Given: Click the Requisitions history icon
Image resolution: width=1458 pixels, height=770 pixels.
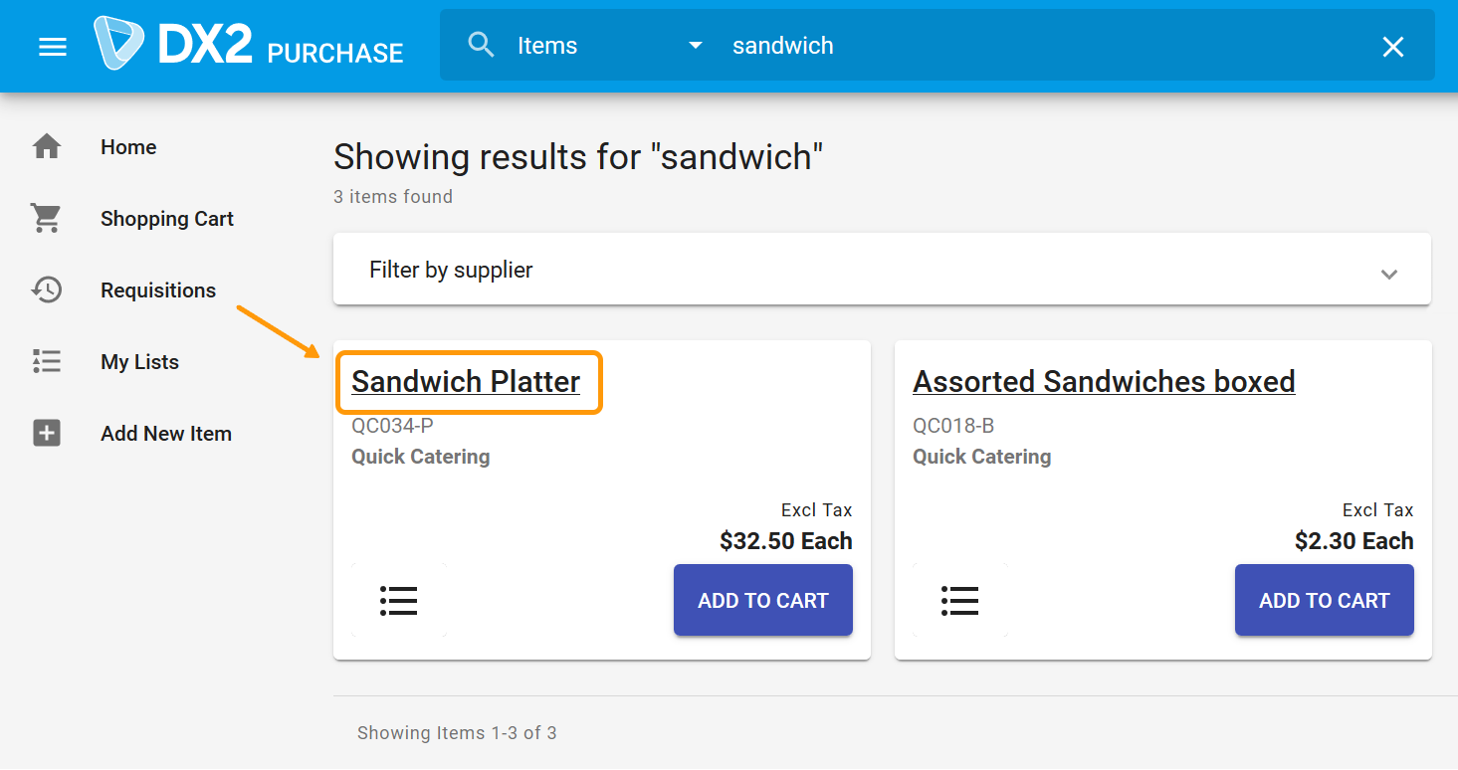Looking at the screenshot, I should [x=47, y=290].
